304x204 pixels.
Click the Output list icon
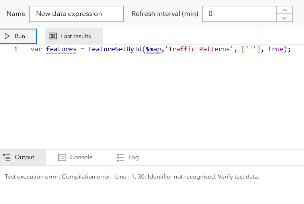[7, 157]
